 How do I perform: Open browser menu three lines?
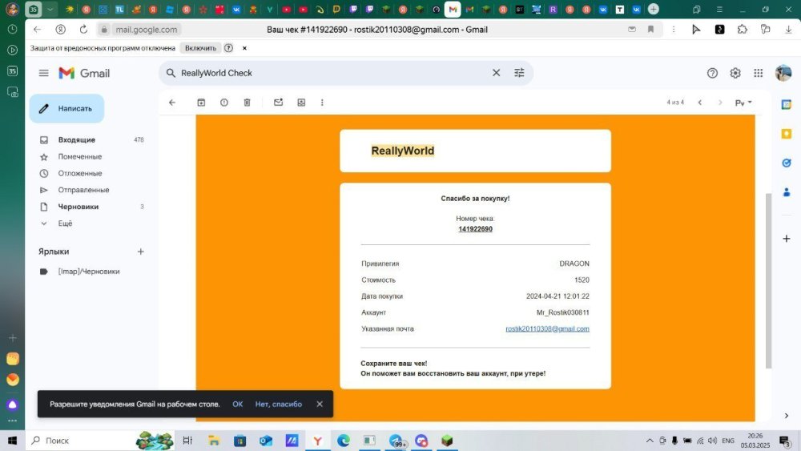[x=719, y=9]
